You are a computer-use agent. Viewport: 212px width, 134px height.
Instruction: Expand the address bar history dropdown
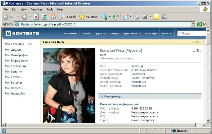click(193, 24)
